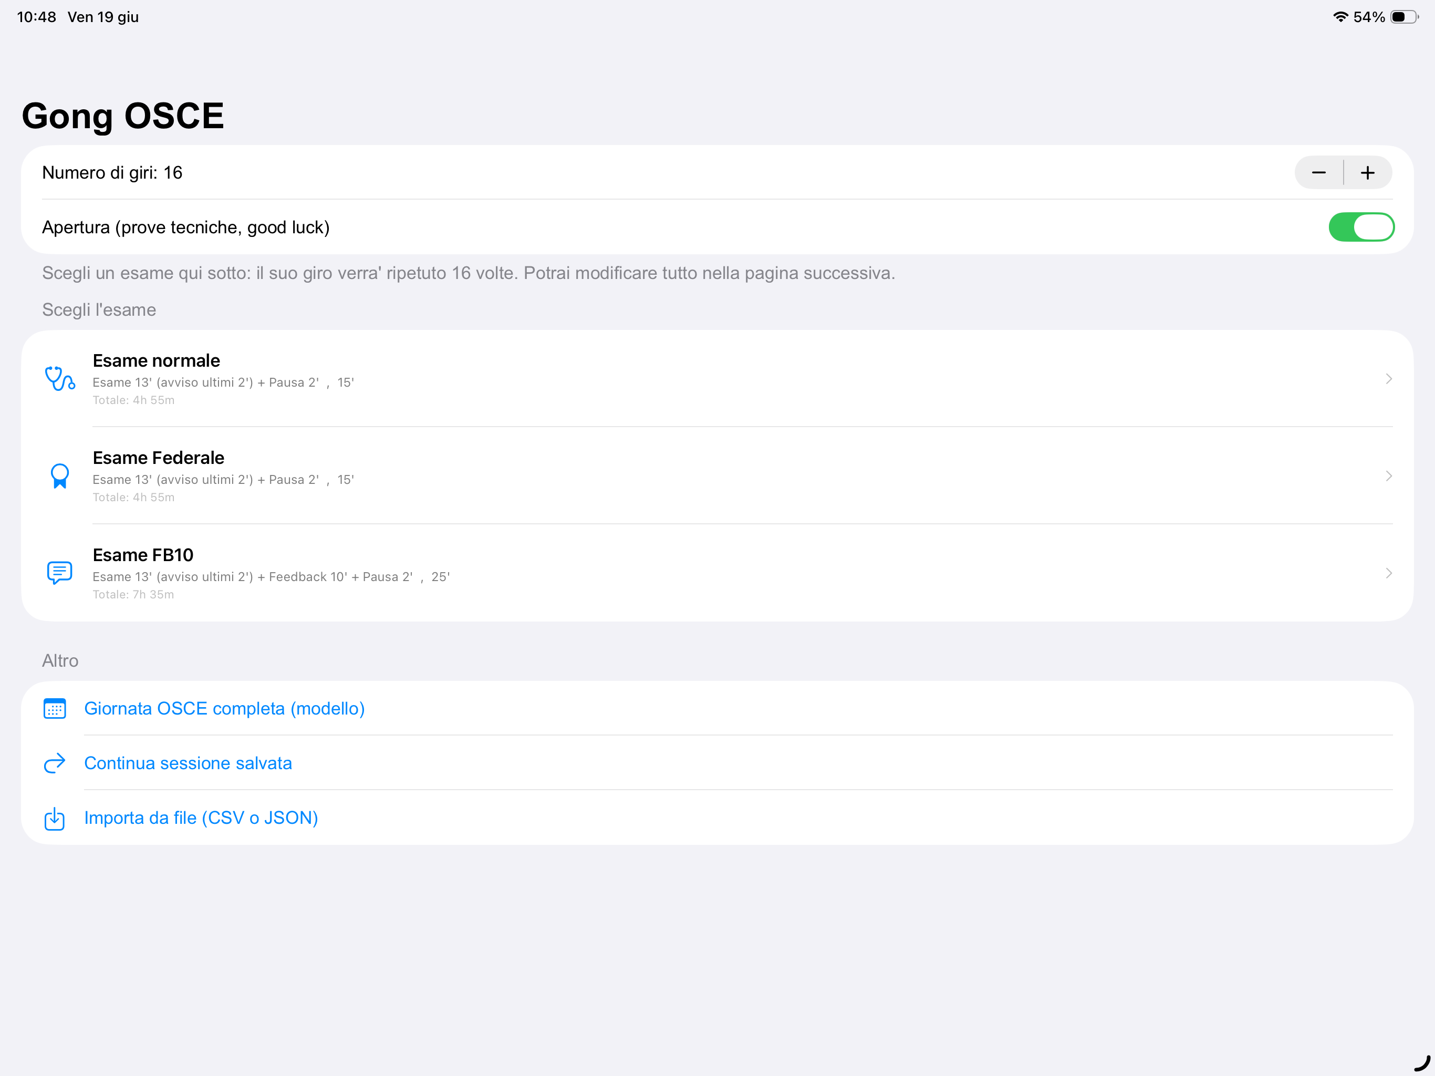Image resolution: width=1435 pixels, height=1076 pixels.
Task: Select the Esame FB10 title
Action: point(143,555)
